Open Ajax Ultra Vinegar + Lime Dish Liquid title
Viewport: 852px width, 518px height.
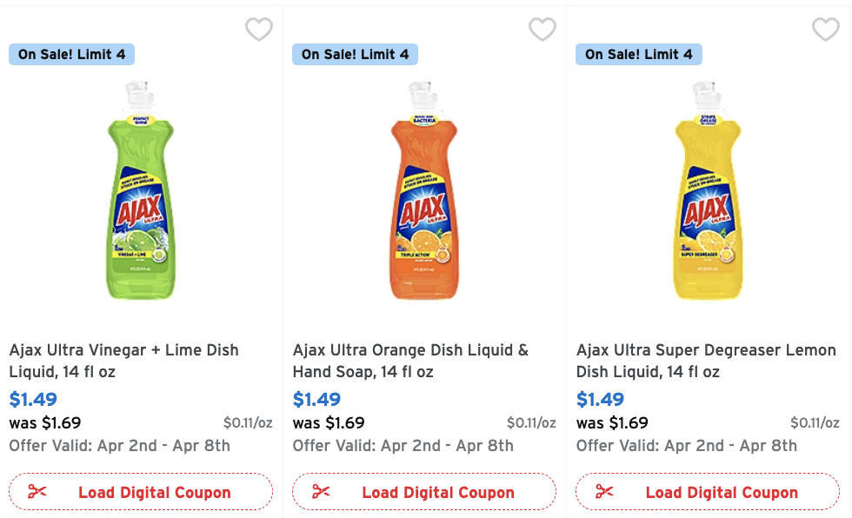pyautogui.click(x=123, y=361)
